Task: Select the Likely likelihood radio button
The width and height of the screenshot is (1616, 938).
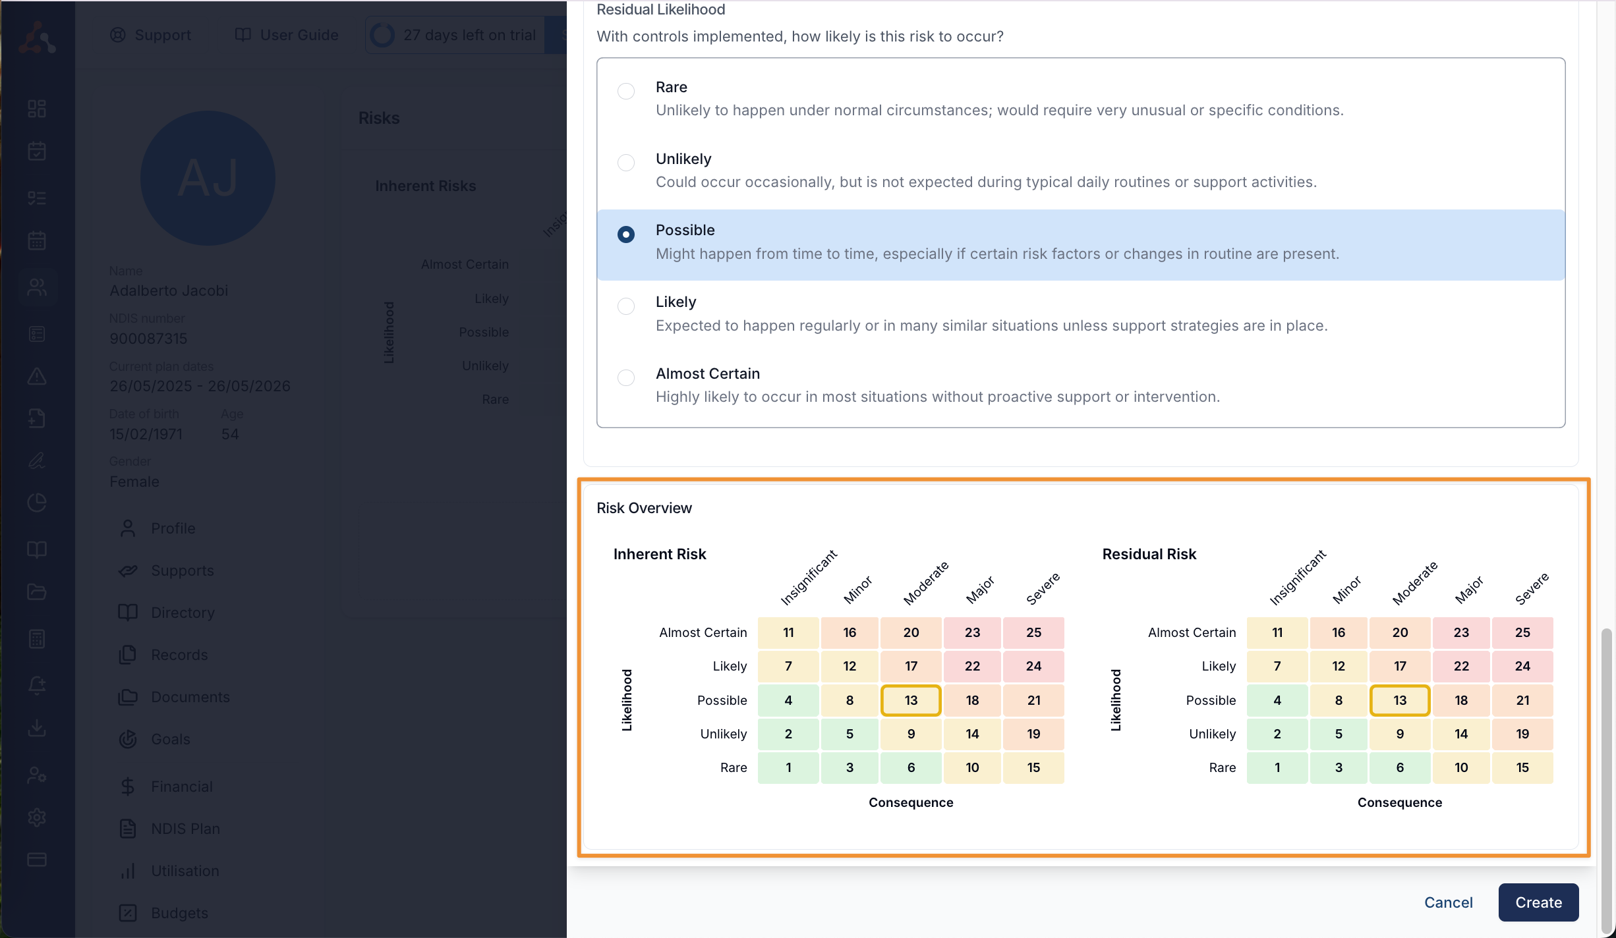Action: click(x=626, y=306)
